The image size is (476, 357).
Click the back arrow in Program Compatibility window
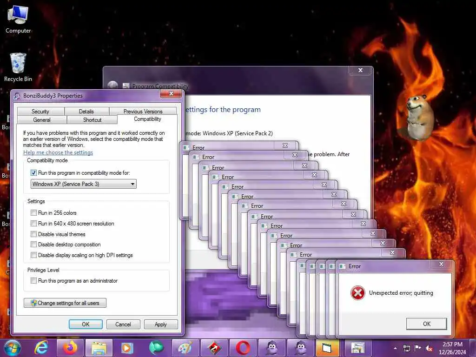pyautogui.click(x=112, y=86)
